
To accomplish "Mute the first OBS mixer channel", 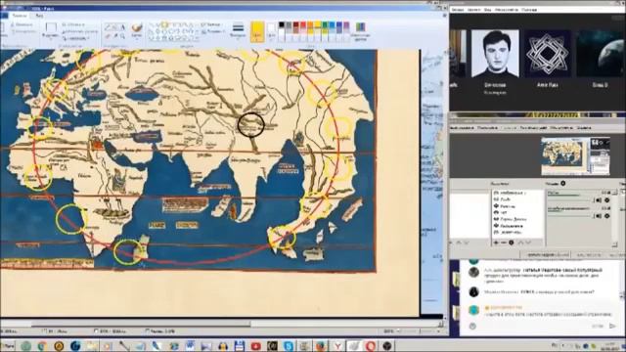I will point(599,199).
